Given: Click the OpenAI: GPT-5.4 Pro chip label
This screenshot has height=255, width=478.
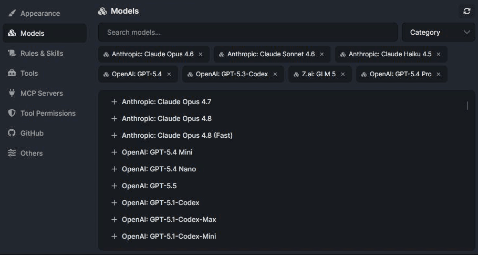Looking at the screenshot, I should tap(401, 74).
